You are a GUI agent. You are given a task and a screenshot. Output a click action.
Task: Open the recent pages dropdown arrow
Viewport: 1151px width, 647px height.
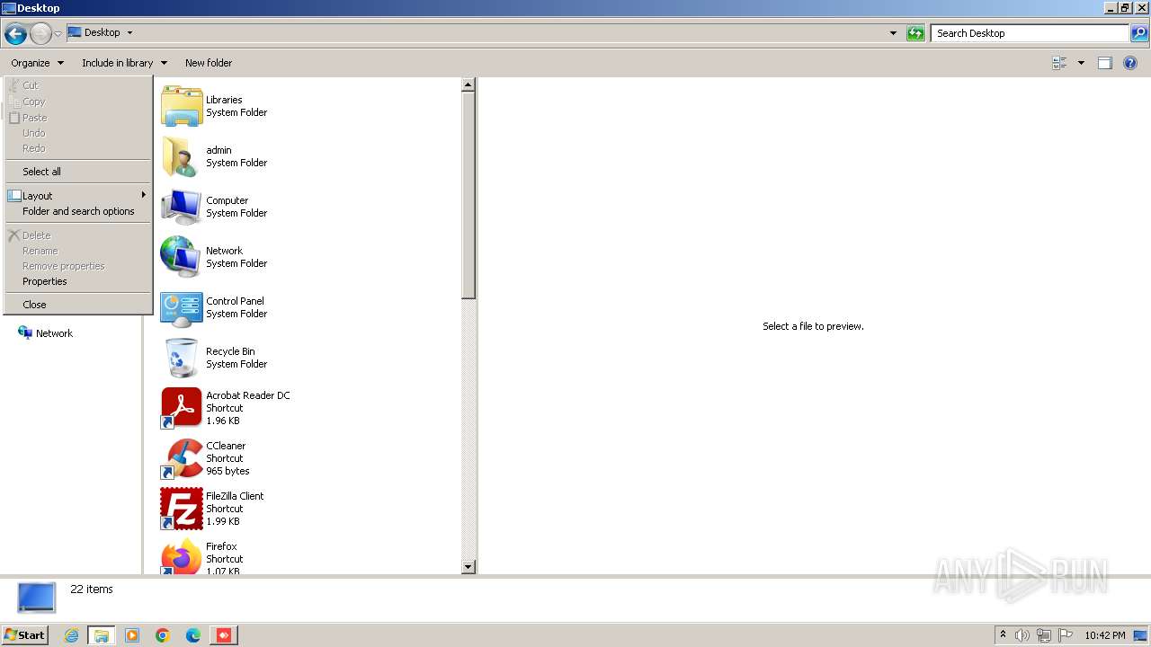pyautogui.click(x=58, y=34)
